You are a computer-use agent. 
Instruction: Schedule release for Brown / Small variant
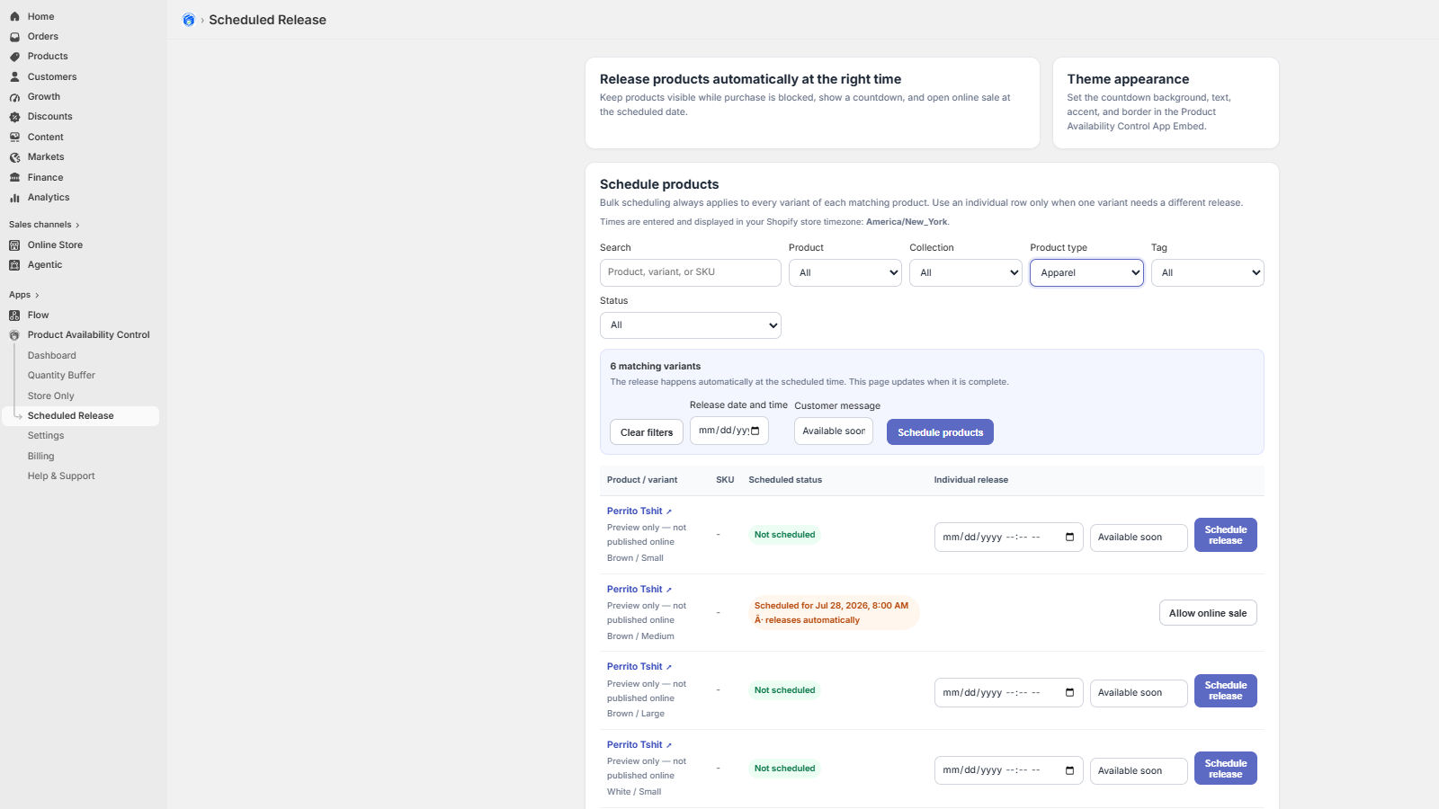click(1226, 535)
